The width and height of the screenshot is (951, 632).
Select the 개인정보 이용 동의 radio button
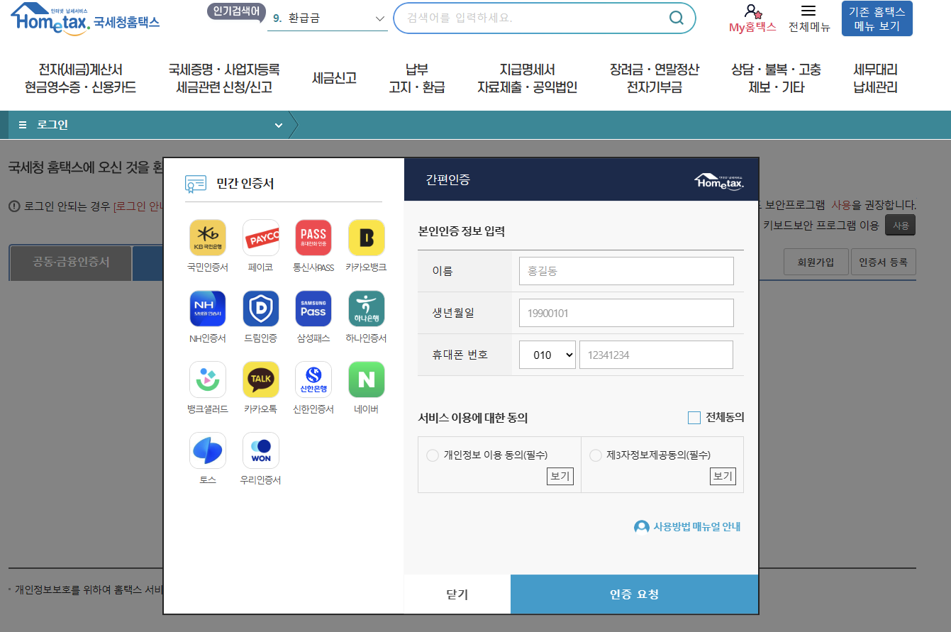click(433, 455)
